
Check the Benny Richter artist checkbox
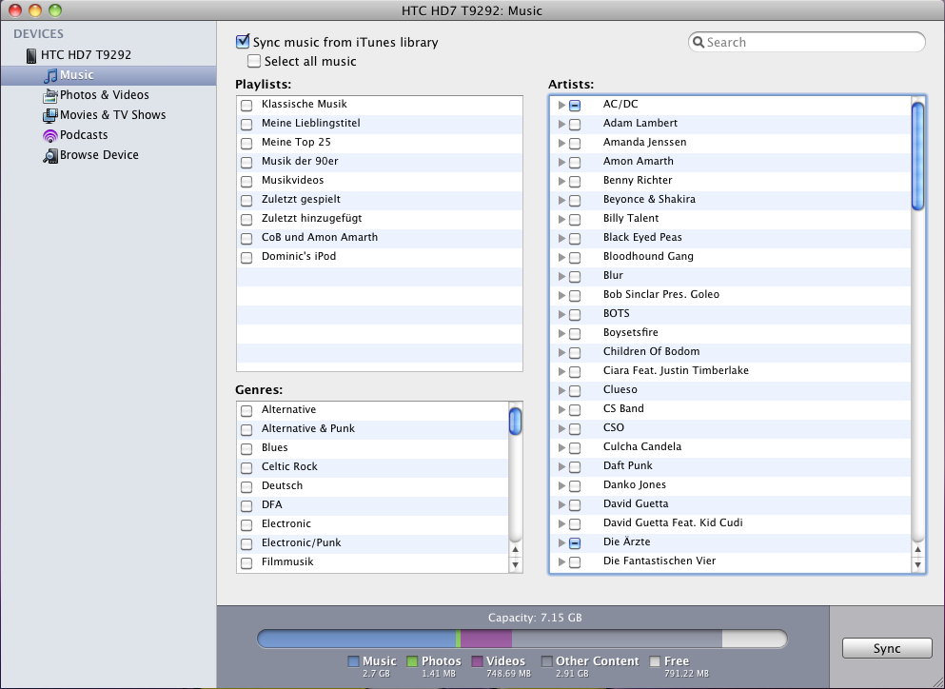click(x=575, y=182)
